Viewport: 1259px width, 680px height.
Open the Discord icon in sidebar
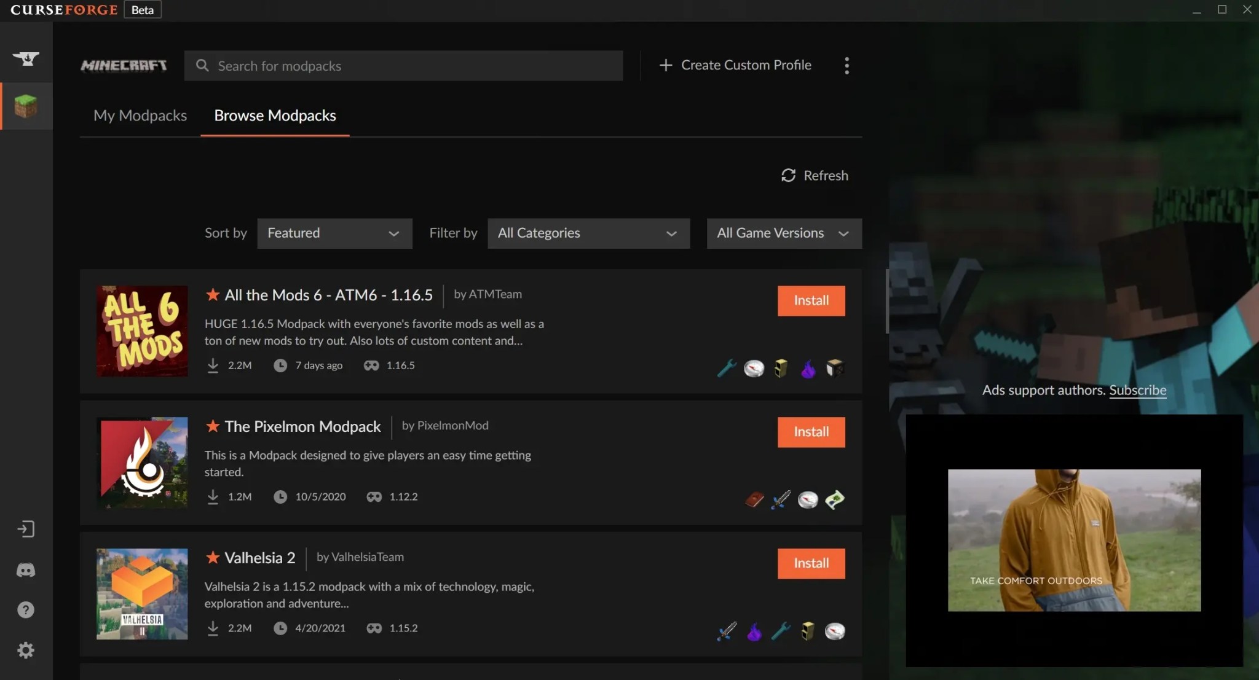click(x=26, y=570)
